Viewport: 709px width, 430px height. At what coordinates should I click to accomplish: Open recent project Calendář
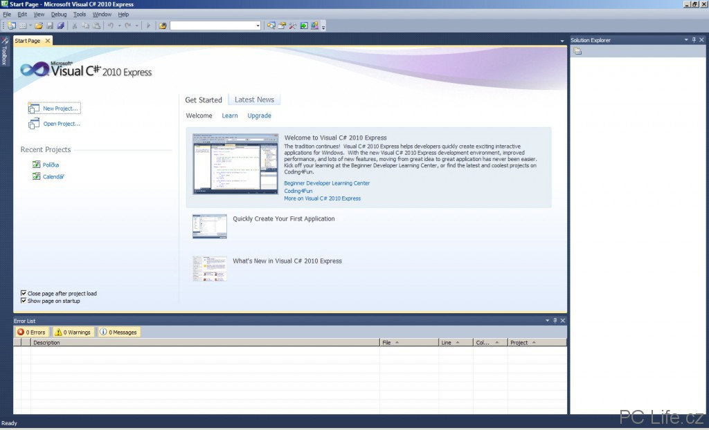[x=53, y=176]
